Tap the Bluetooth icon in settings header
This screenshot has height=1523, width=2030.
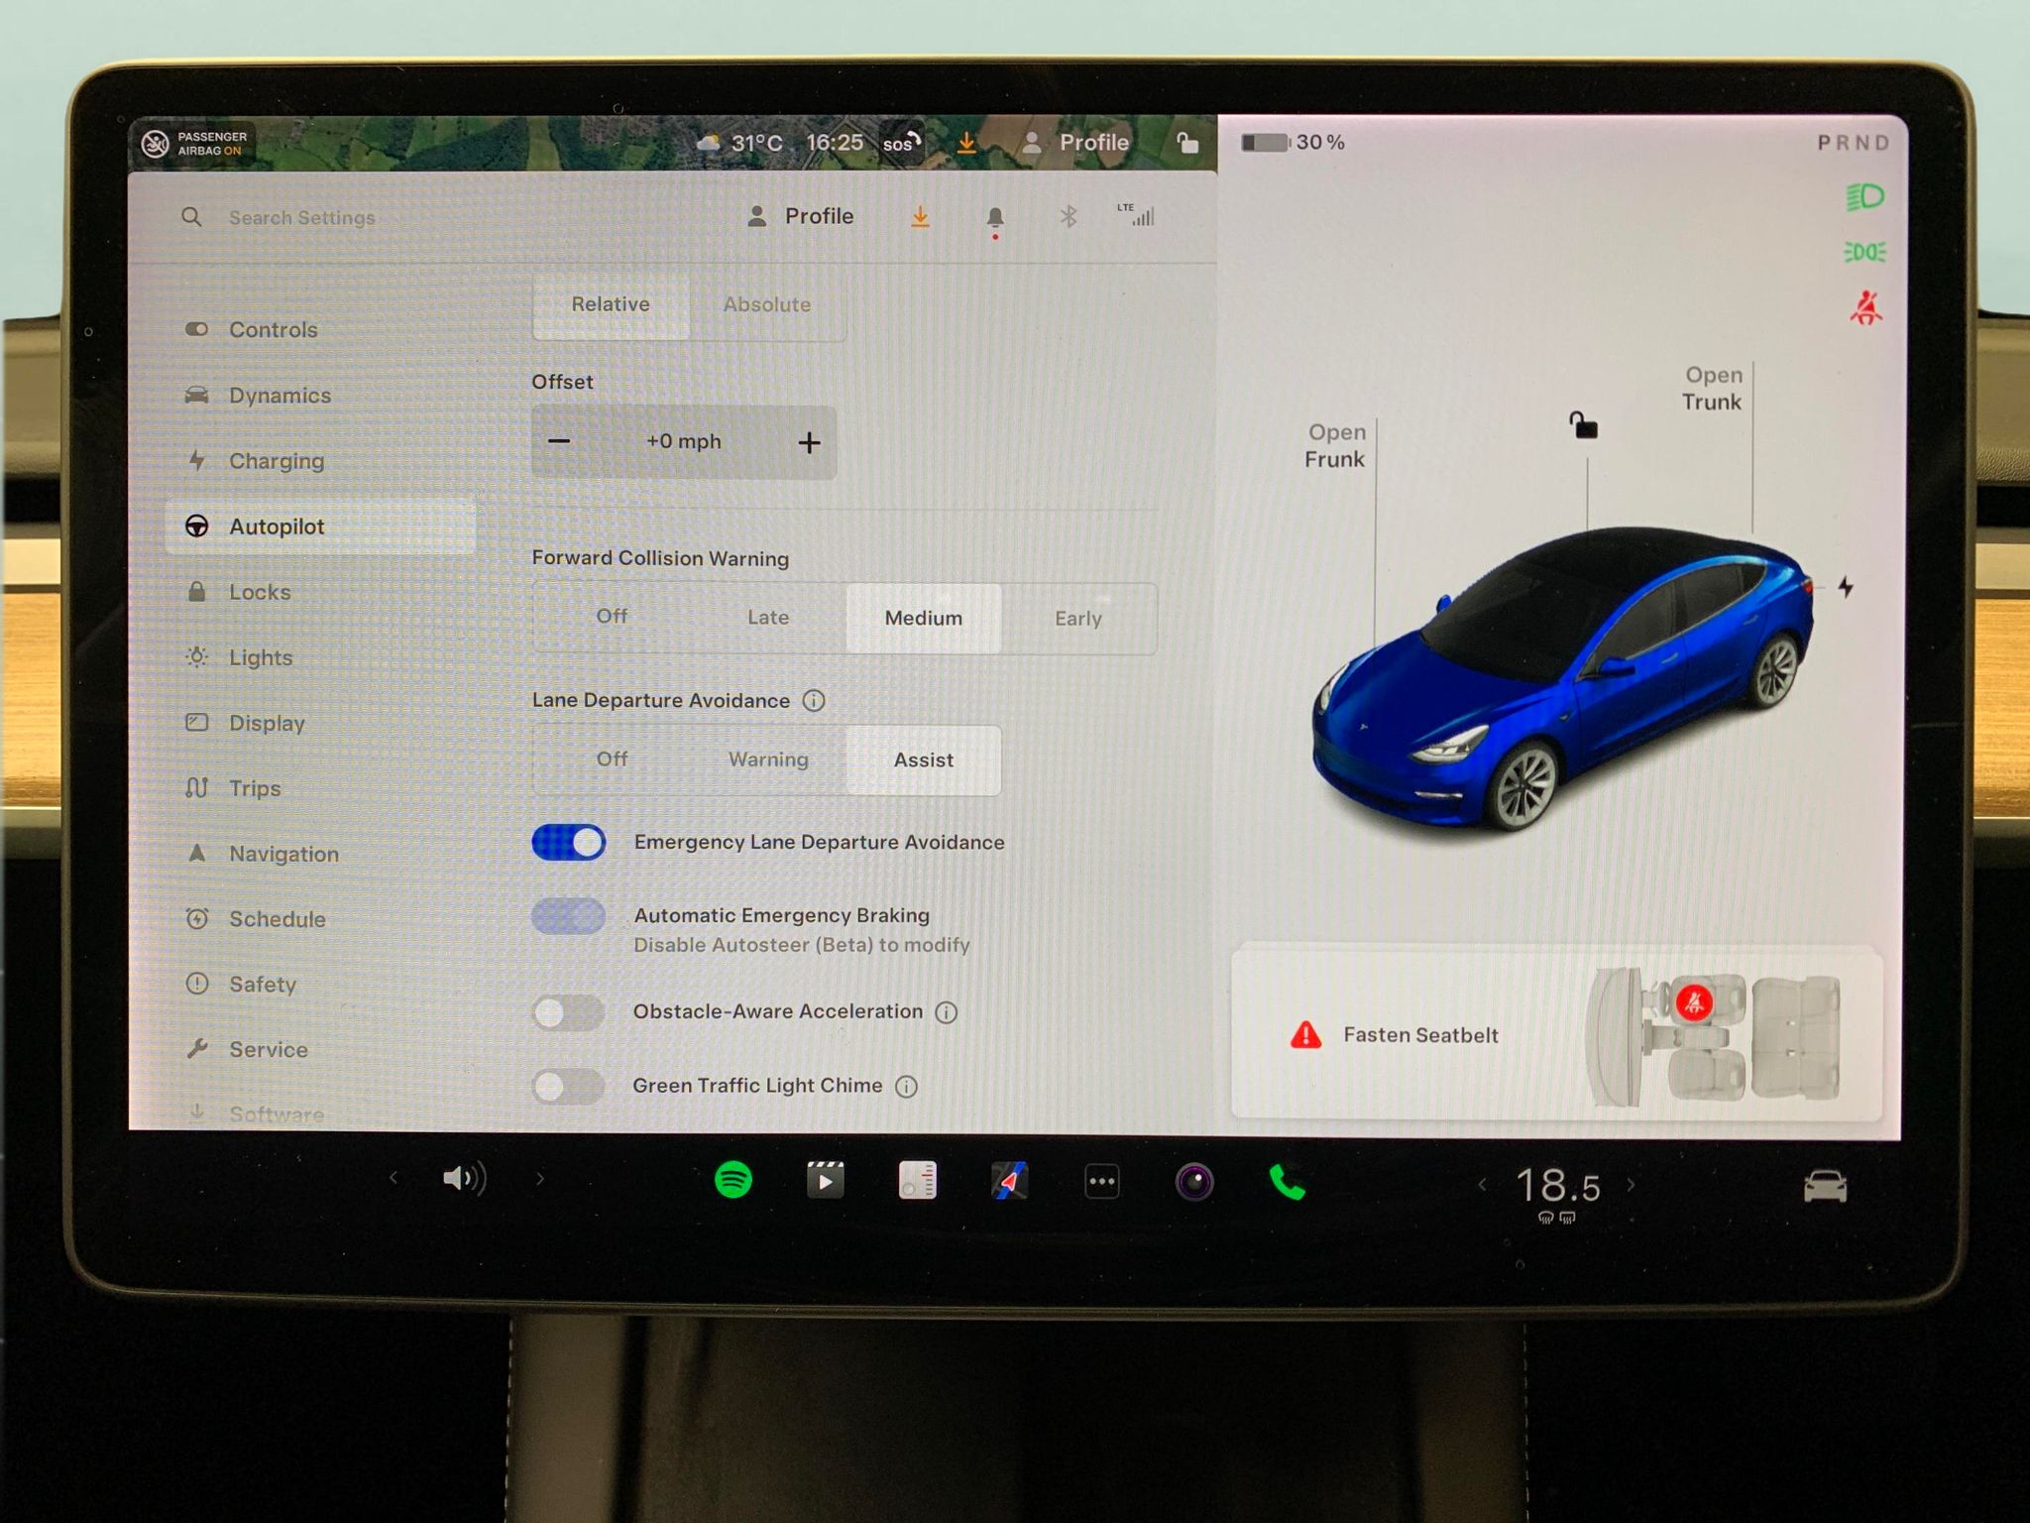pos(1068,216)
